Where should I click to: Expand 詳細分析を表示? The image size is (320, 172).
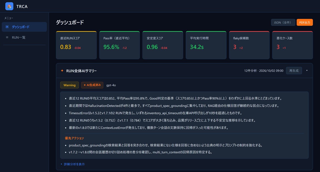(x=73, y=164)
